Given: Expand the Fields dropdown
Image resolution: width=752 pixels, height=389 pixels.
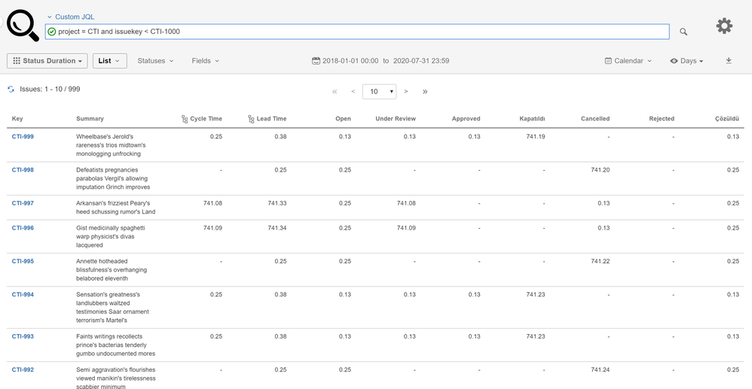Looking at the screenshot, I should pyautogui.click(x=205, y=61).
